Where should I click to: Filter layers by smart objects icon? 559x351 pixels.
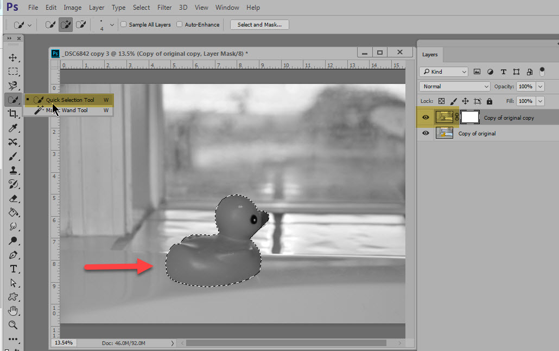point(530,71)
